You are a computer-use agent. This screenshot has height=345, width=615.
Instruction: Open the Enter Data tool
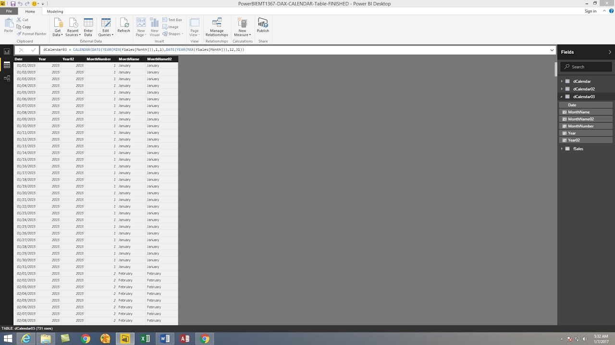coord(88,27)
